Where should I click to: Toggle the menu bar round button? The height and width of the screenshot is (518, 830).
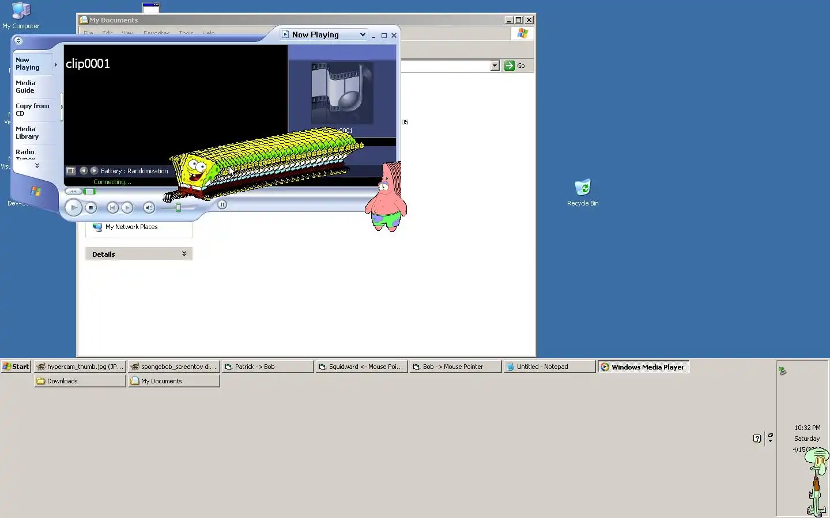(18, 40)
